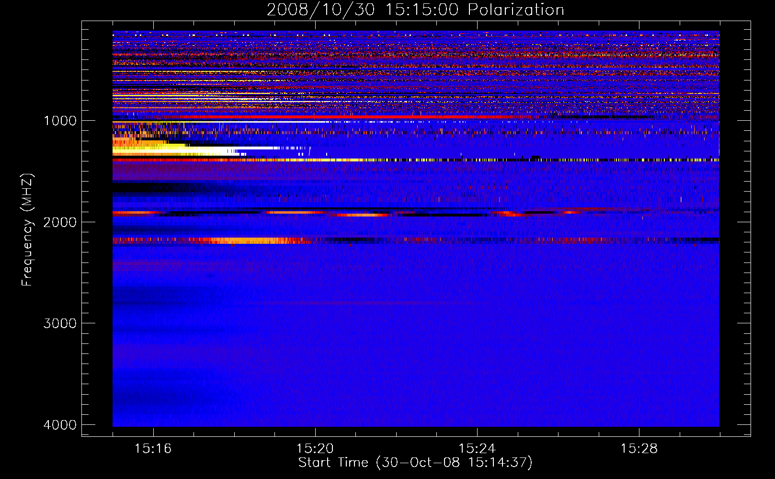Click the 3000 frequency tick label
The height and width of the screenshot is (479, 775).
point(60,323)
